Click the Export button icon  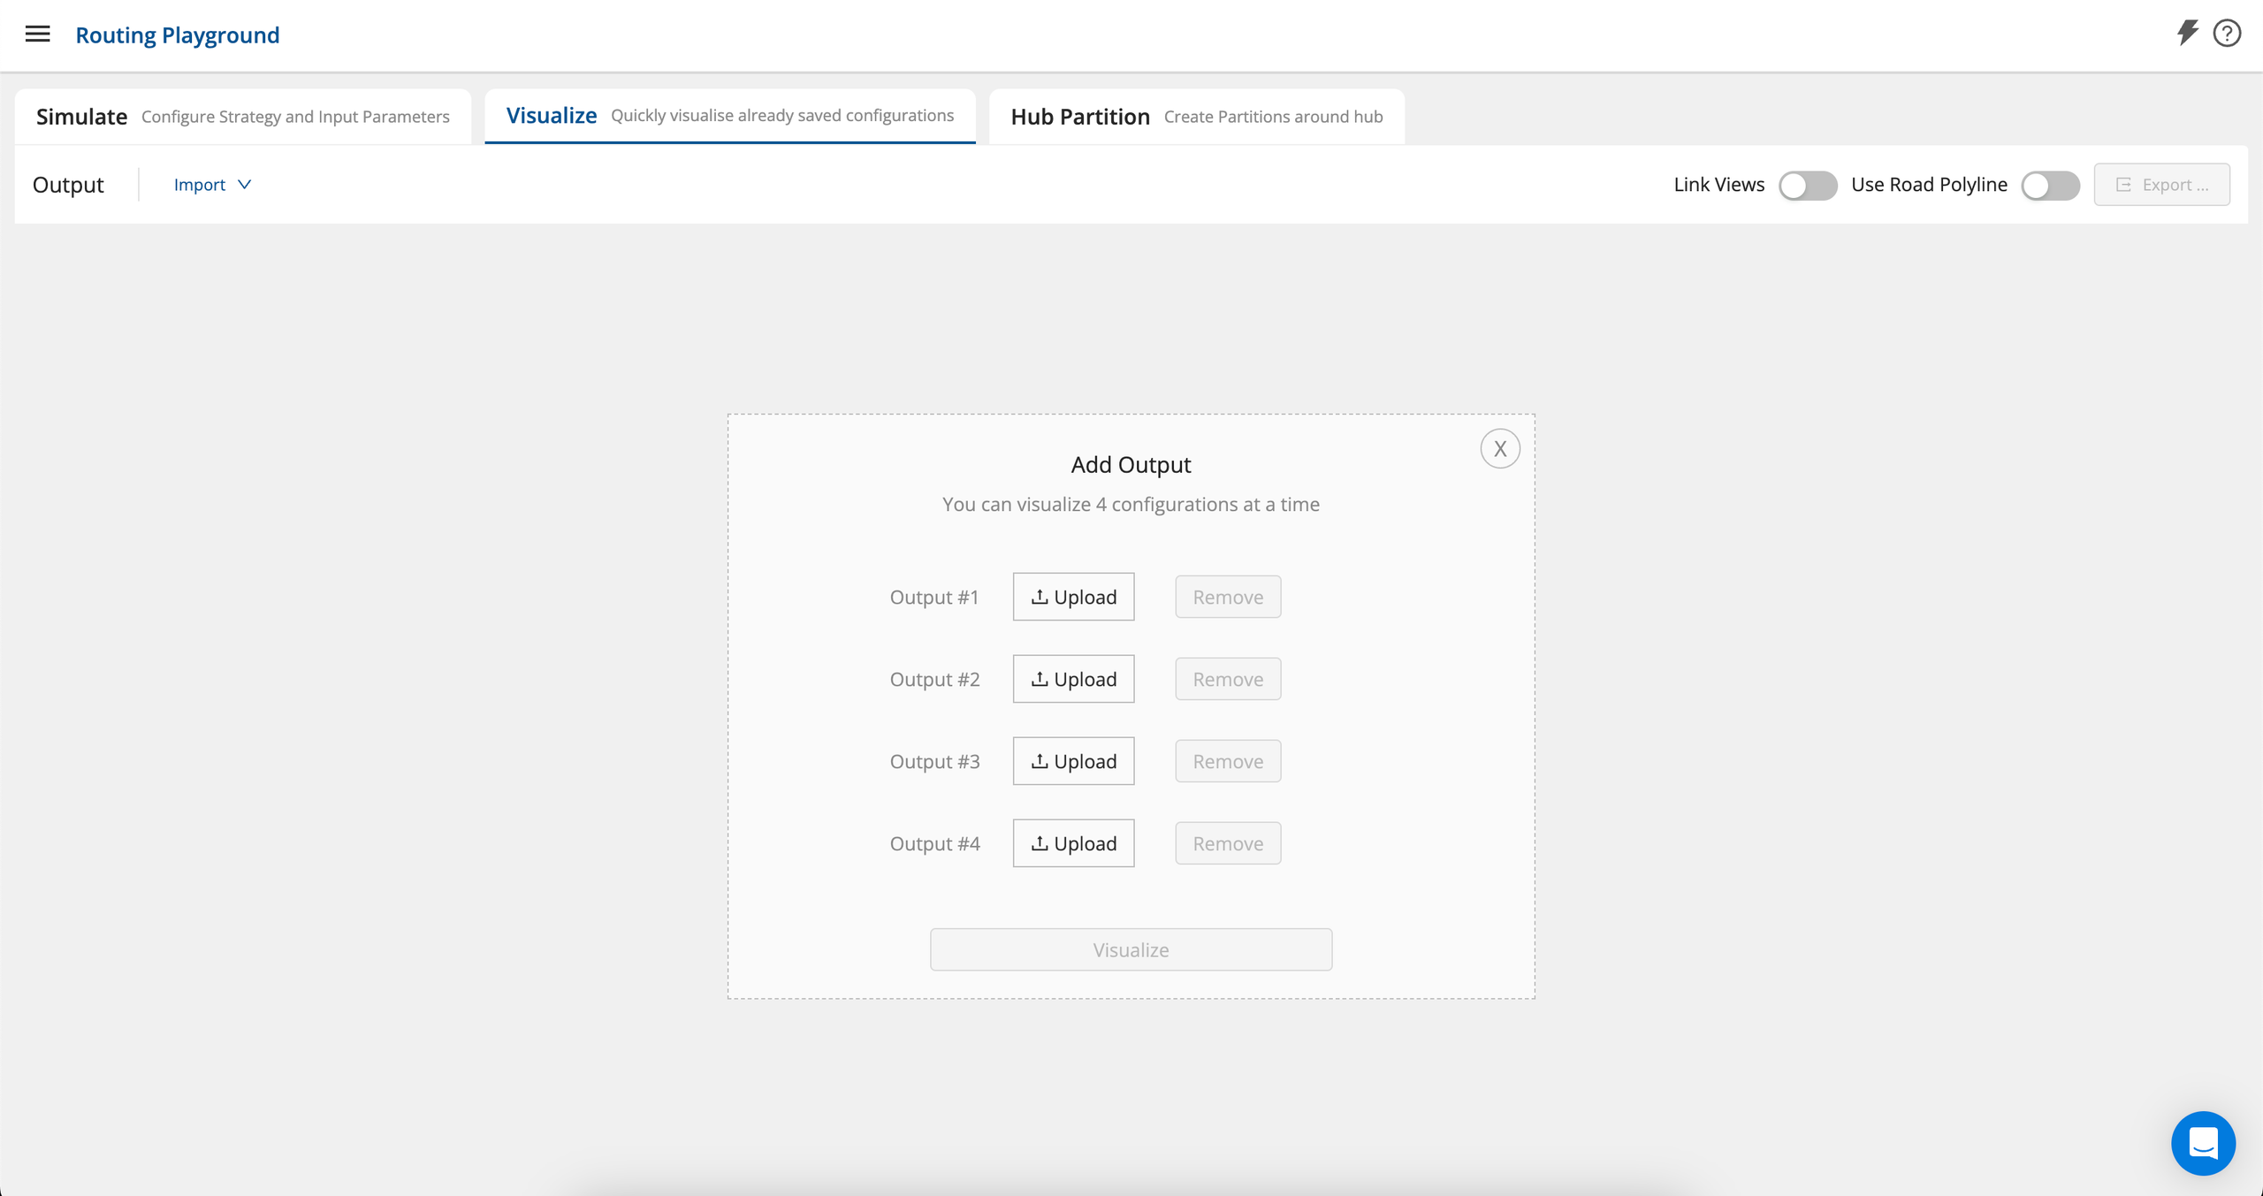coord(2123,185)
